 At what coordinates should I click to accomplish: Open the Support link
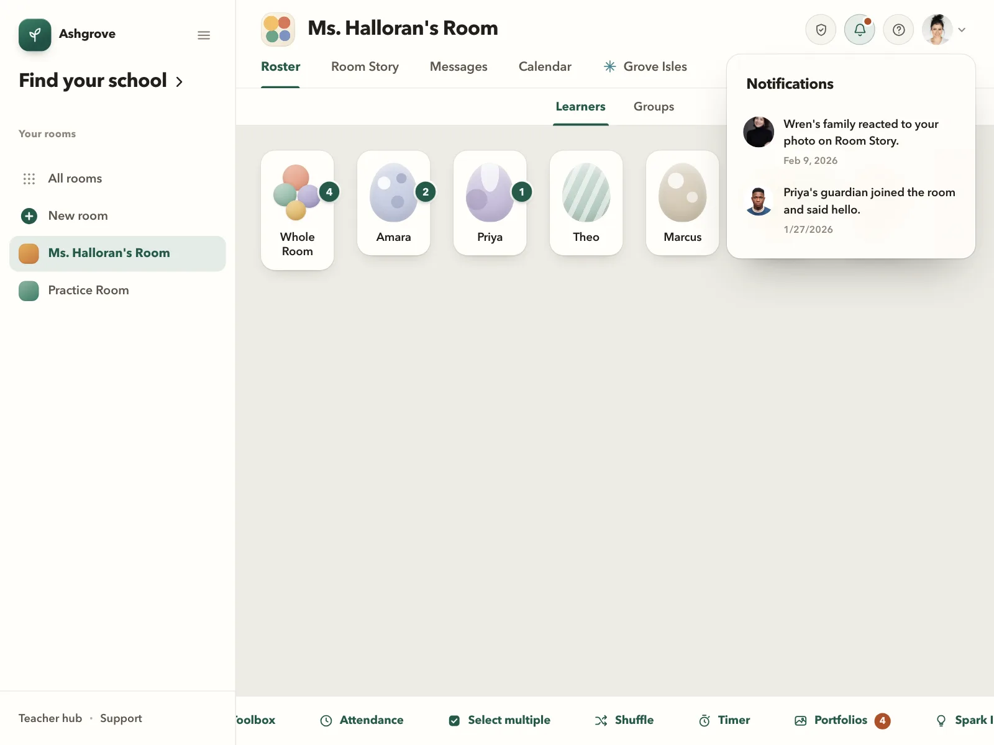(121, 718)
